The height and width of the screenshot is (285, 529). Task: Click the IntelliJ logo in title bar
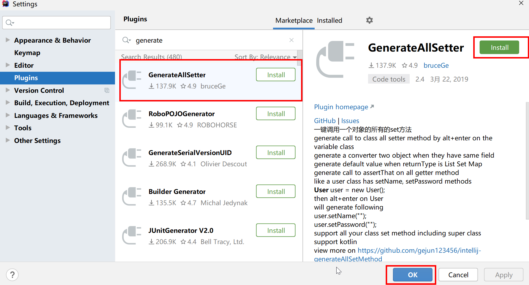[5, 4]
